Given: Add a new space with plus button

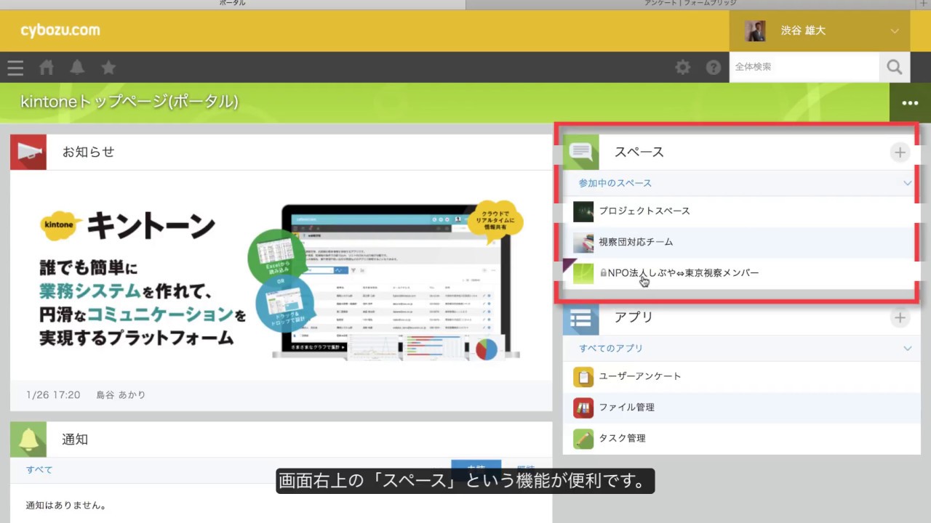Looking at the screenshot, I should (x=900, y=152).
